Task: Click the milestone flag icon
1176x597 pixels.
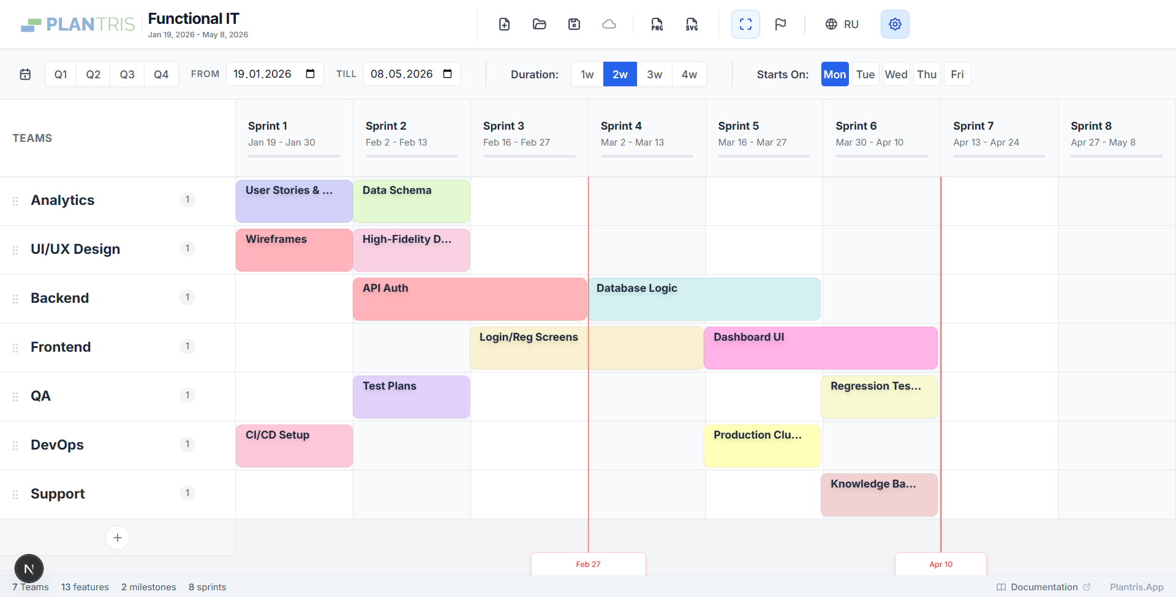Action: pyautogui.click(x=780, y=24)
